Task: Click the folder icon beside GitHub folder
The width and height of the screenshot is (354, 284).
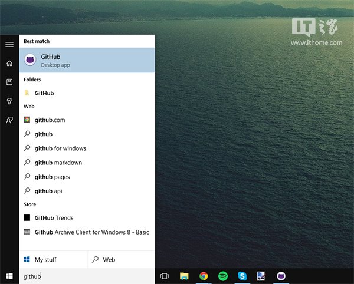Action: (x=27, y=93)
